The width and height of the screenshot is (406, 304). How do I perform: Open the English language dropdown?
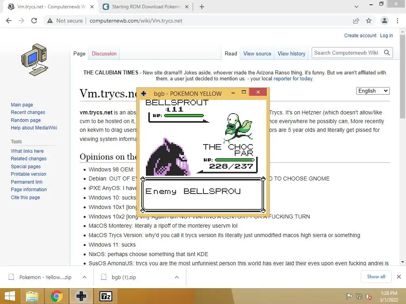tap(373, 91)
